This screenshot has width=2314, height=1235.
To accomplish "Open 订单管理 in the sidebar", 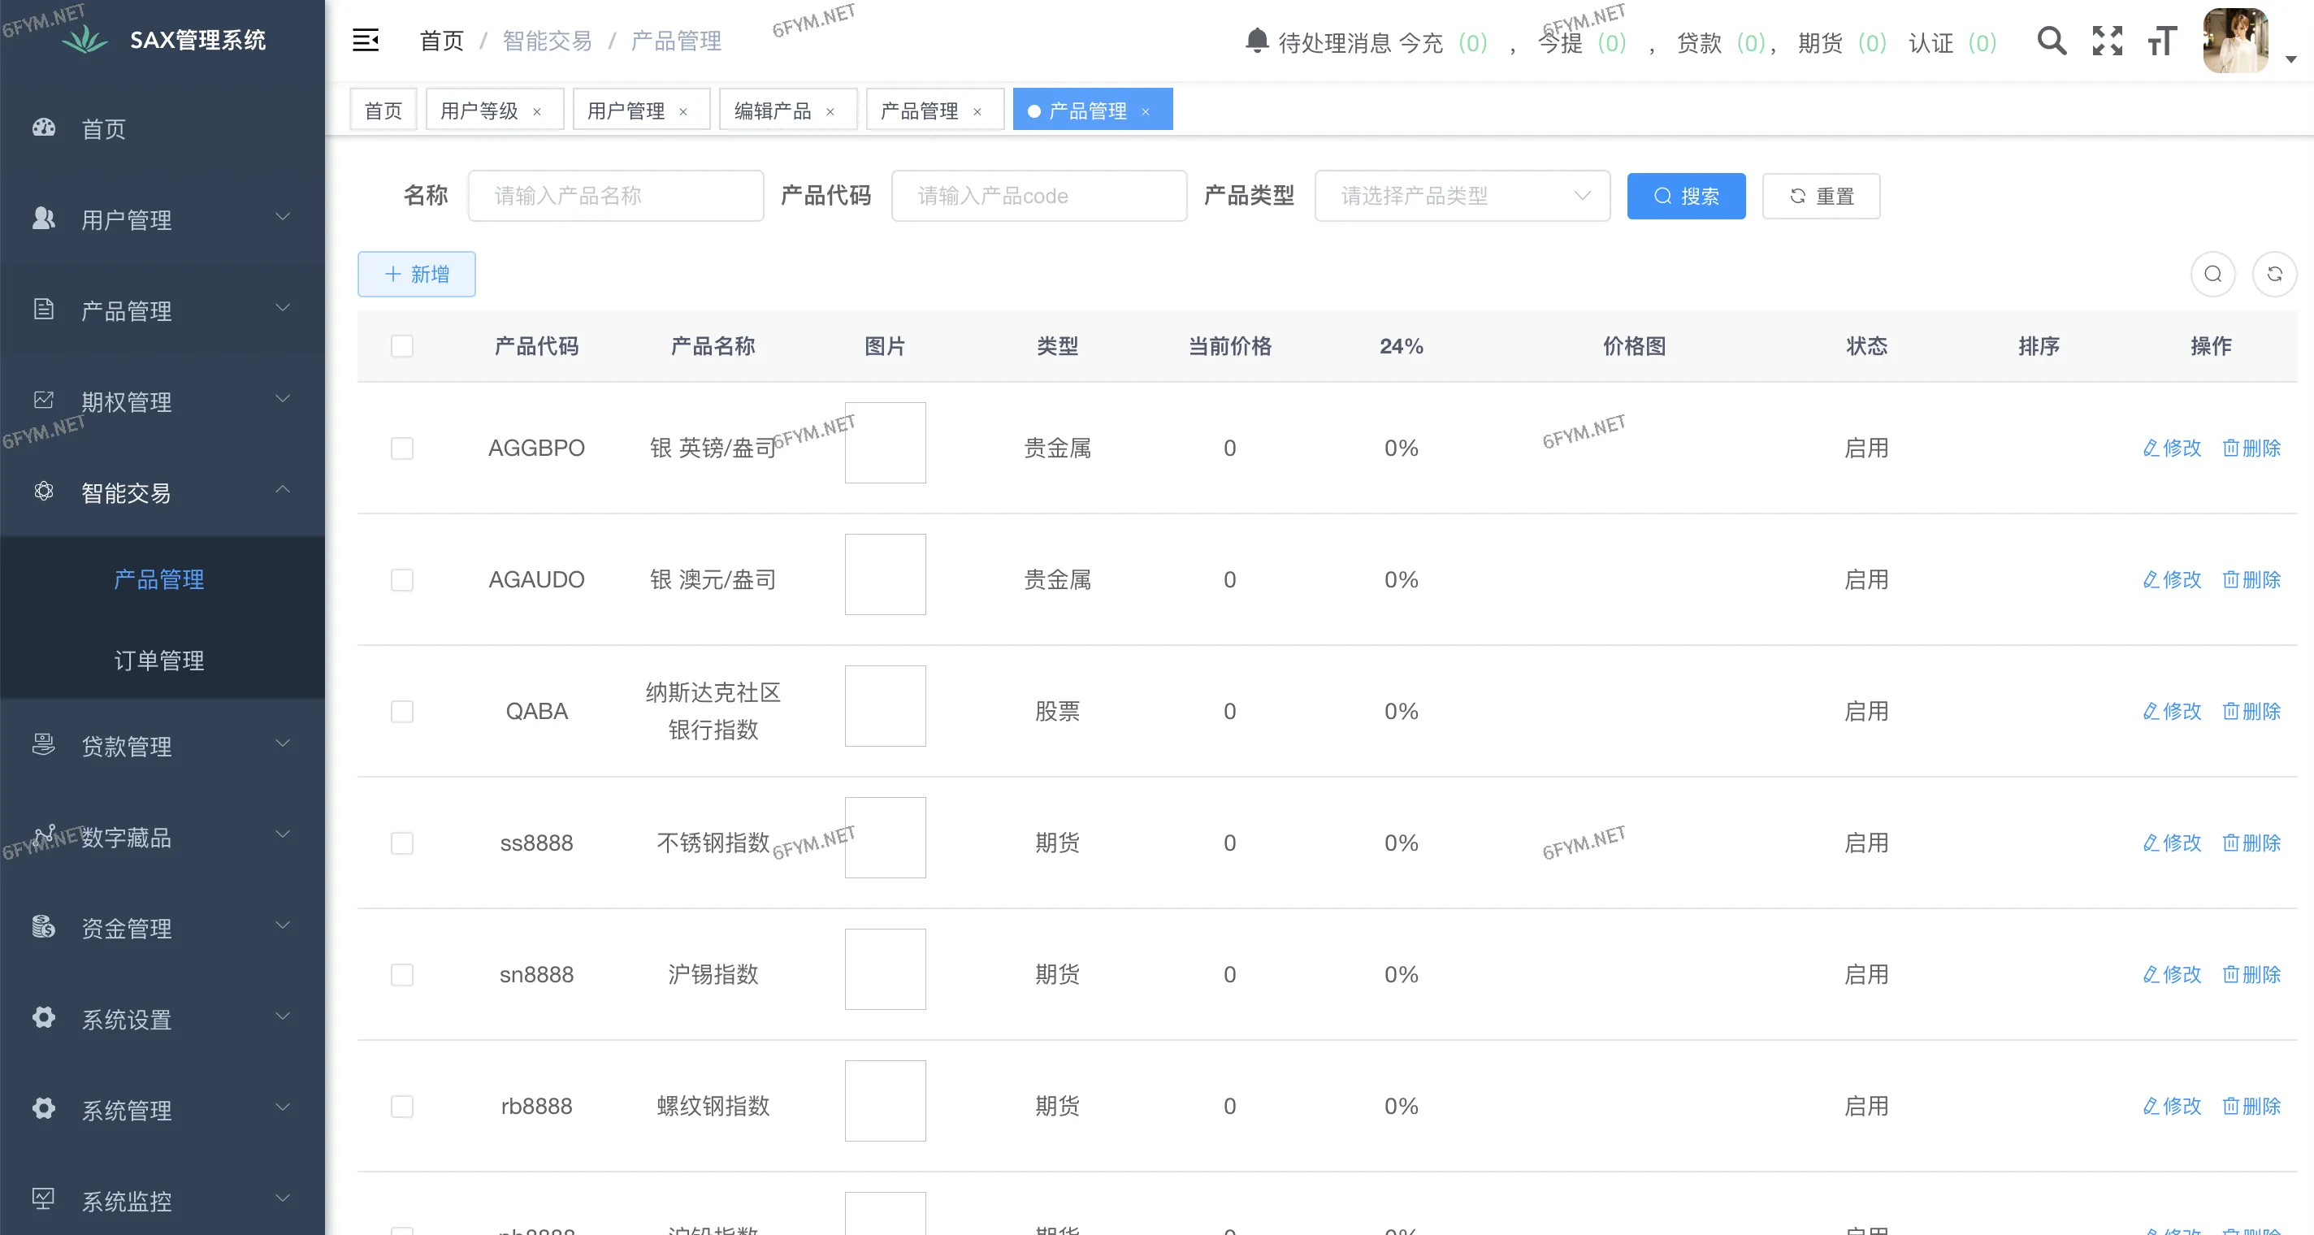I will click(159, 661).
